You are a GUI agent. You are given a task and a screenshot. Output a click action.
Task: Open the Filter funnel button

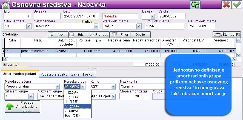120,35
